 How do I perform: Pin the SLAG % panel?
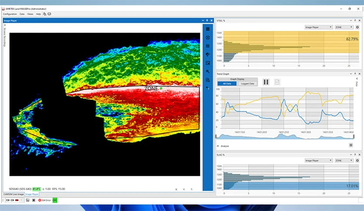coord(355,154)
